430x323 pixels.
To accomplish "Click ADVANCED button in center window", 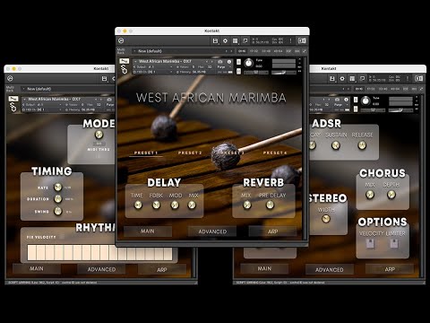I will (x=212, y=231).
